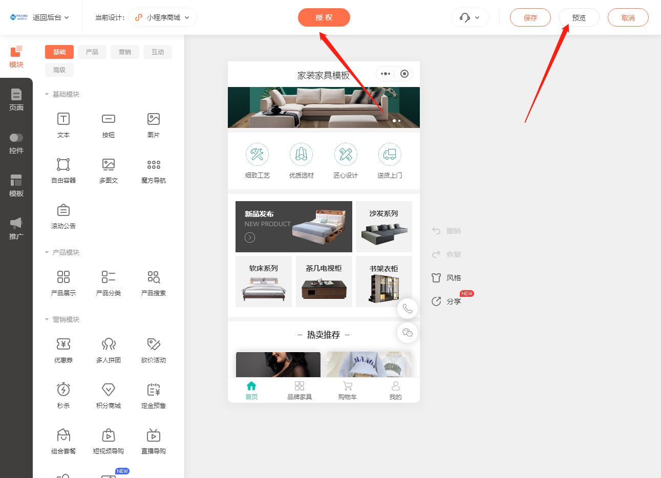
Task: Insert a 自由容器 free container module
Action: point(63,171)
